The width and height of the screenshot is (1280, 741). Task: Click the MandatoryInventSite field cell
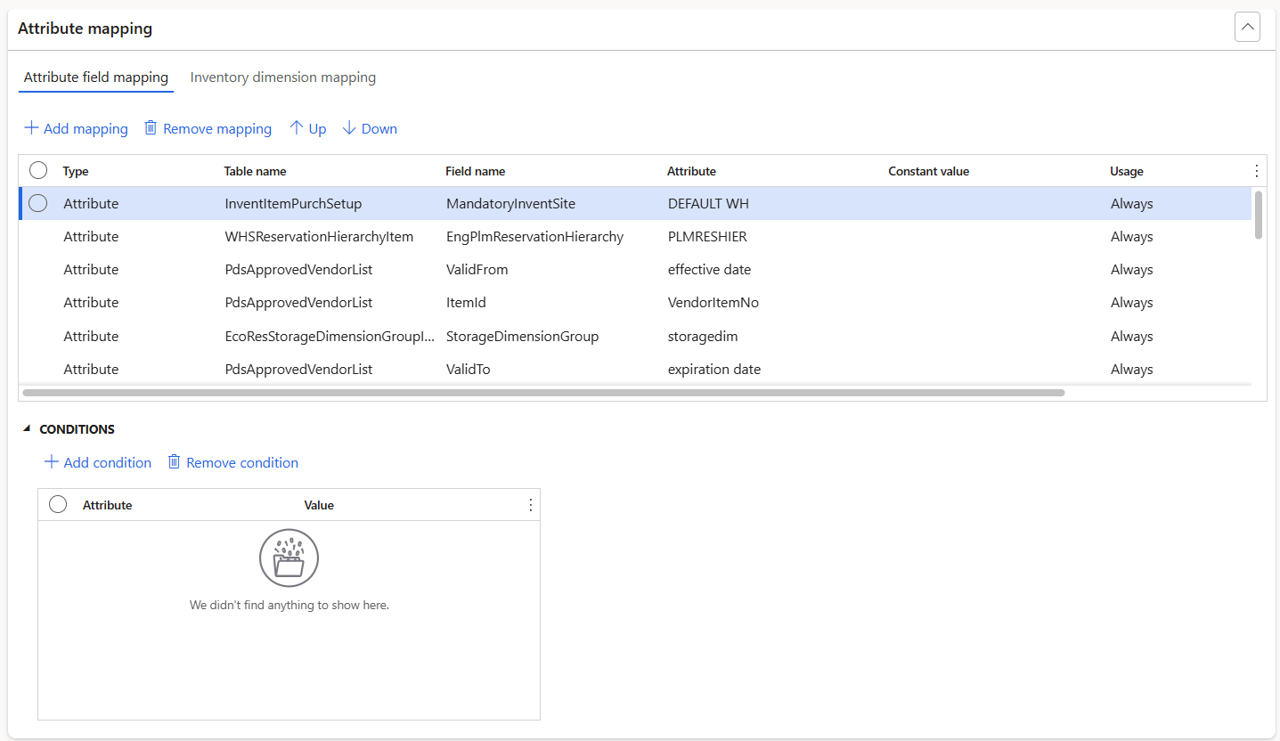(510, 204)
